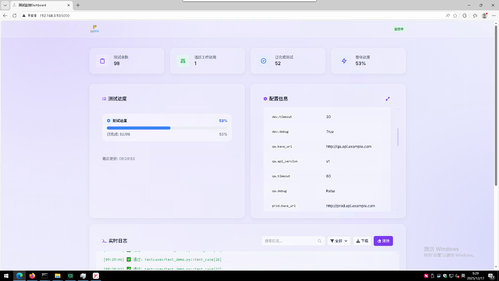Click the dev.timeout config key
The height and width of the screenshot is (281, 499).
click(282, 117)
